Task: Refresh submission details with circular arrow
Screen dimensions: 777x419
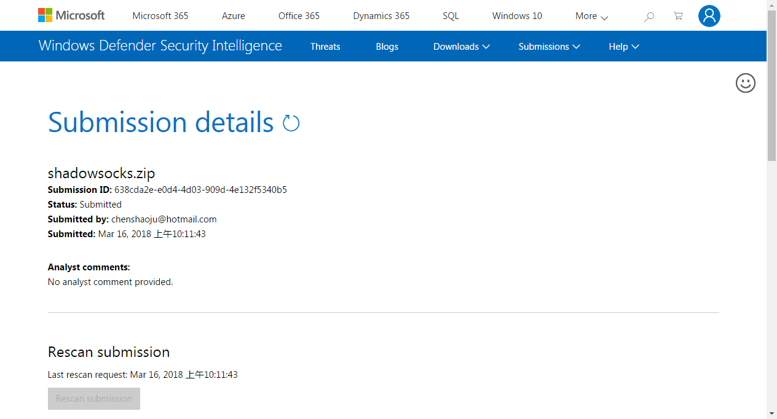Action: click(x=291, y=123)
